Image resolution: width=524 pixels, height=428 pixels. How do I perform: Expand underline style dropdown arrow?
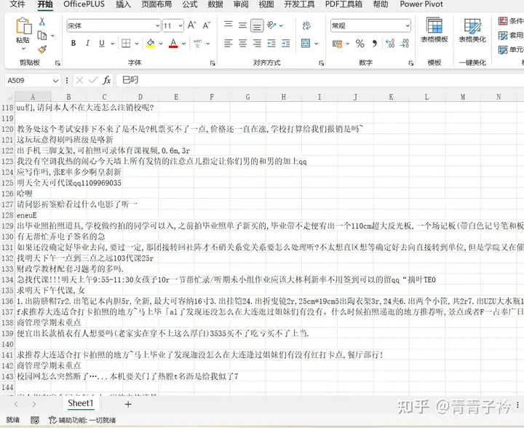pyautogui.click(x=113, y=44)
